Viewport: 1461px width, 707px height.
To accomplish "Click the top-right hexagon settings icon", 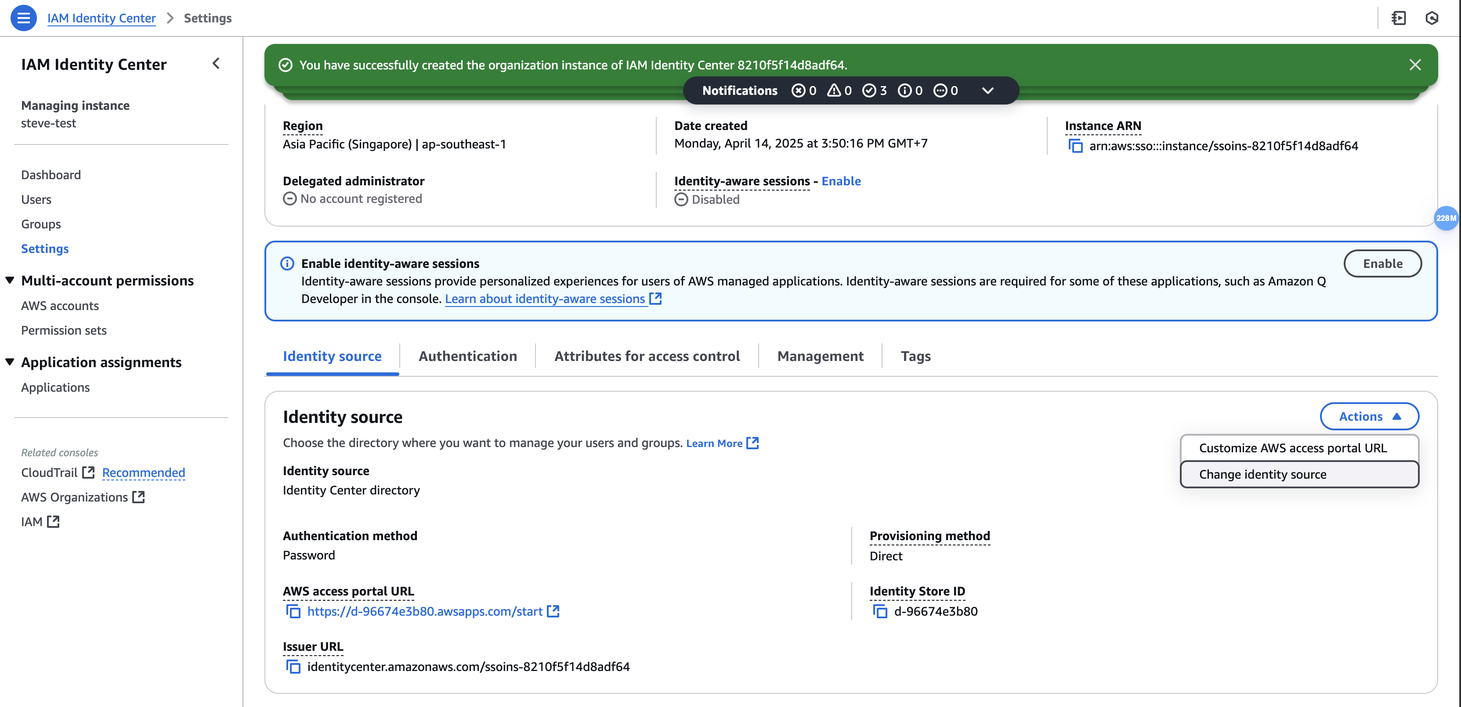I will coord(1432,18).
